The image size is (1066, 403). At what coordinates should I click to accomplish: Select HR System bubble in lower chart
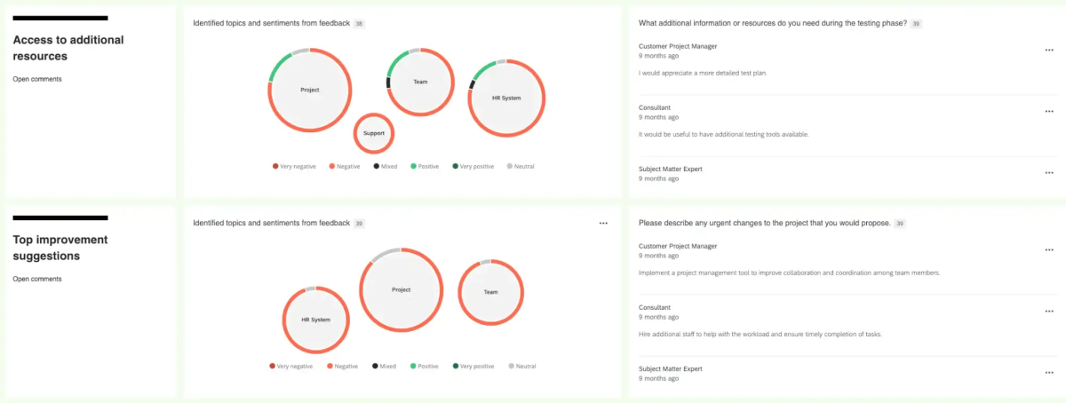tap(316, 320)
